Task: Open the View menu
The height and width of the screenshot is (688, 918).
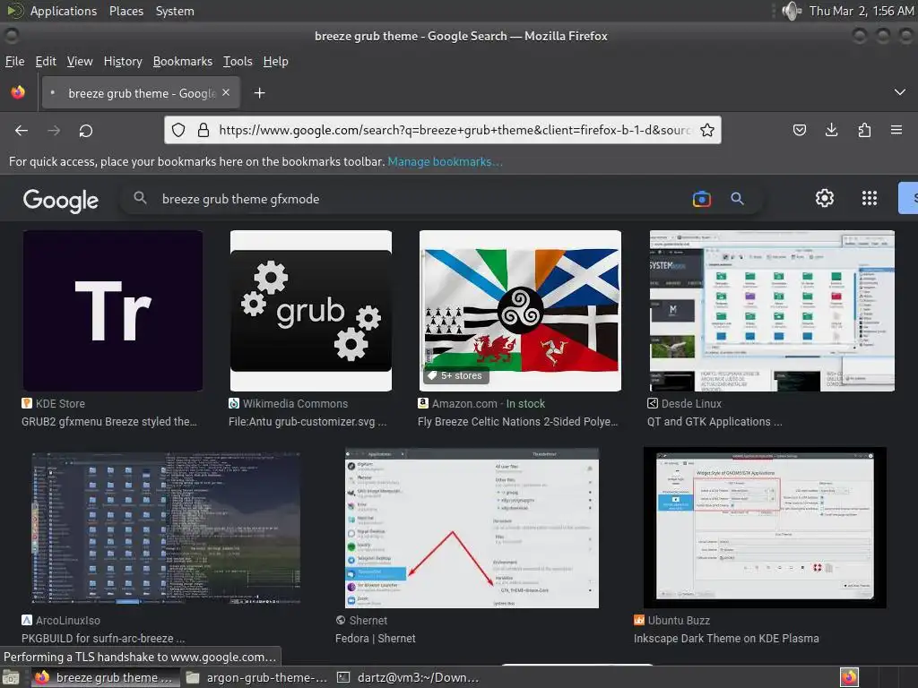Action: pyautogui.click(x=80, y=62)
